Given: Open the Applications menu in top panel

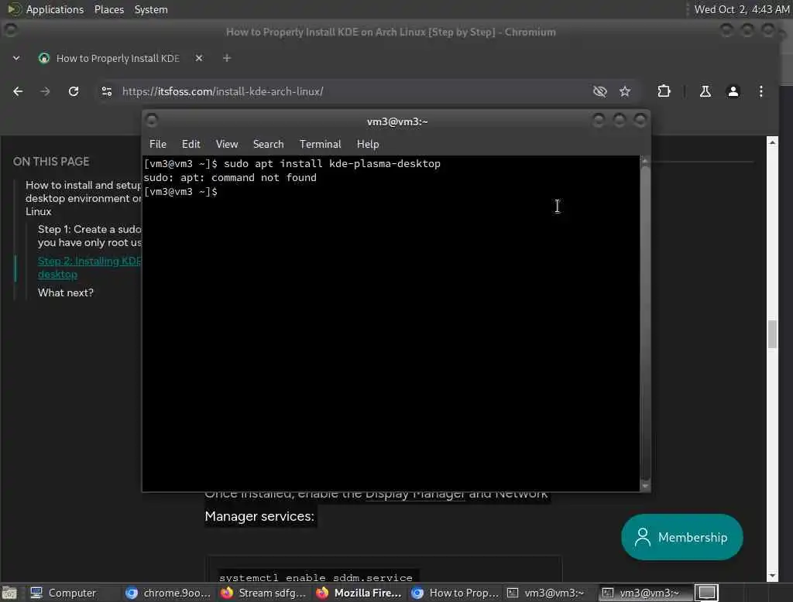Looking at the screenshot, I should point(46,9).
